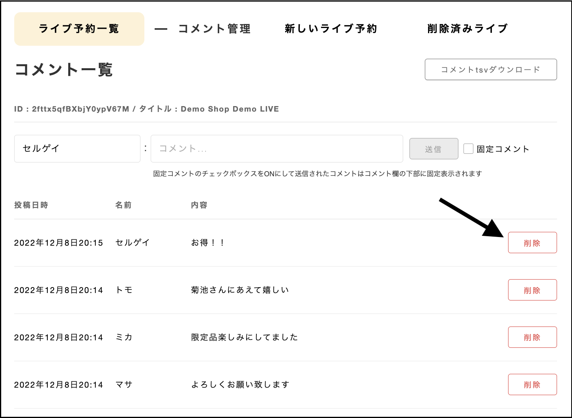
Task: Enable the 固定コメント checkbox
Action: pyautogui.click(x=468, y=149)
